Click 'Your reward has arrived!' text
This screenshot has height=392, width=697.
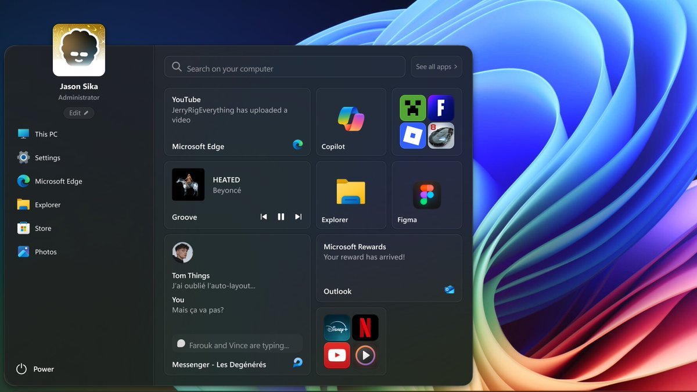pyautogui.click(x=364, y=257)
